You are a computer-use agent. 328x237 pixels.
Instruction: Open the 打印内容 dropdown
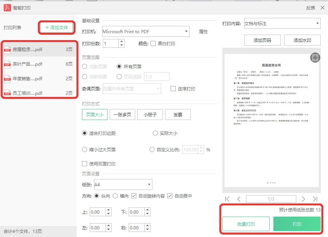pos(282,23)
